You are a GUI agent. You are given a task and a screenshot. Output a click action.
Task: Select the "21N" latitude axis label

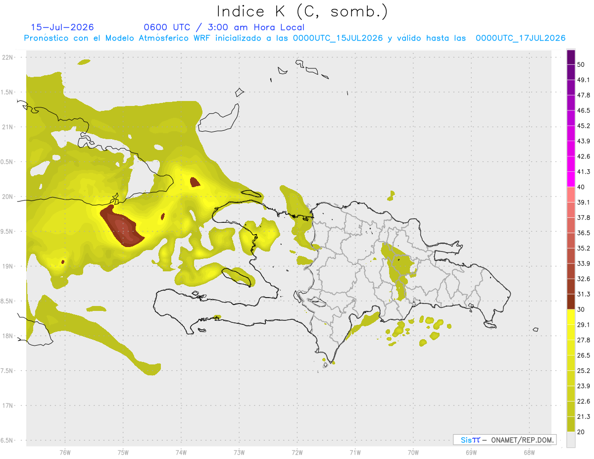coord(8,127)
